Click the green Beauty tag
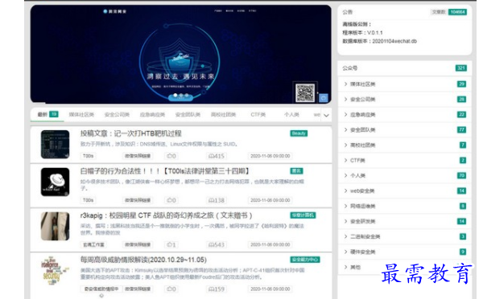The height and width of the screenshot is (299, 479). coord(299,133)
